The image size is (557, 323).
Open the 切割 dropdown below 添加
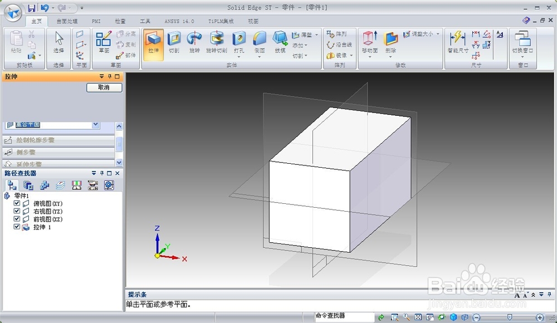coord(300,56)
